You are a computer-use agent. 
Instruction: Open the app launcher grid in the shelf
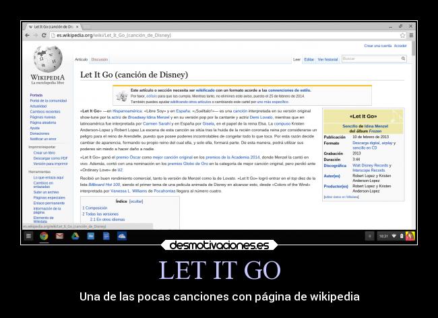pos(28,236)
